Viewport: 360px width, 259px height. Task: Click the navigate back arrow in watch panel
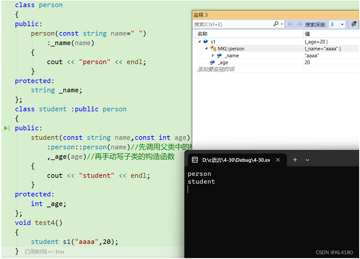coord(290,24)
